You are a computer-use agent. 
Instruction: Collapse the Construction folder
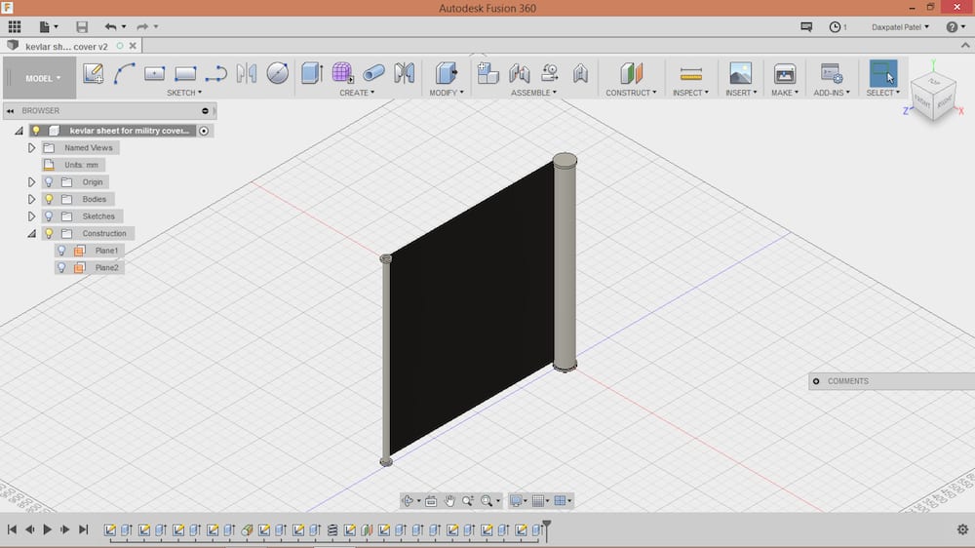coord(32,234)
